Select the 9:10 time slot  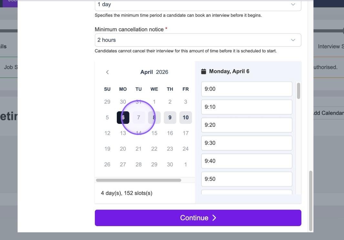click(247, 107)
